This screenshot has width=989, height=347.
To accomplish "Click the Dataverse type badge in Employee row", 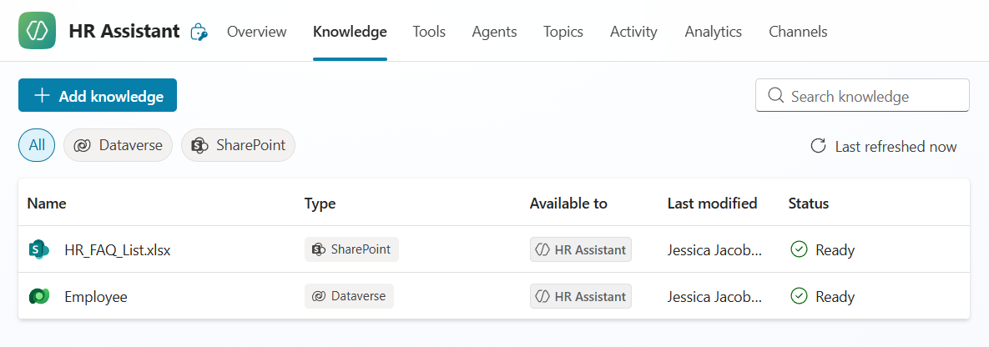I will tap(349, 296).
